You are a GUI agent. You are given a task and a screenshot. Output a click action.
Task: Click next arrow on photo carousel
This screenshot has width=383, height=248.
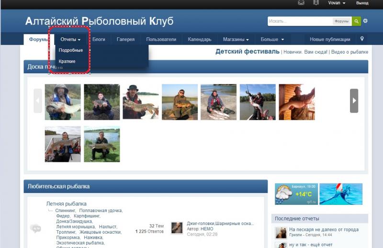tap(354, 101)
